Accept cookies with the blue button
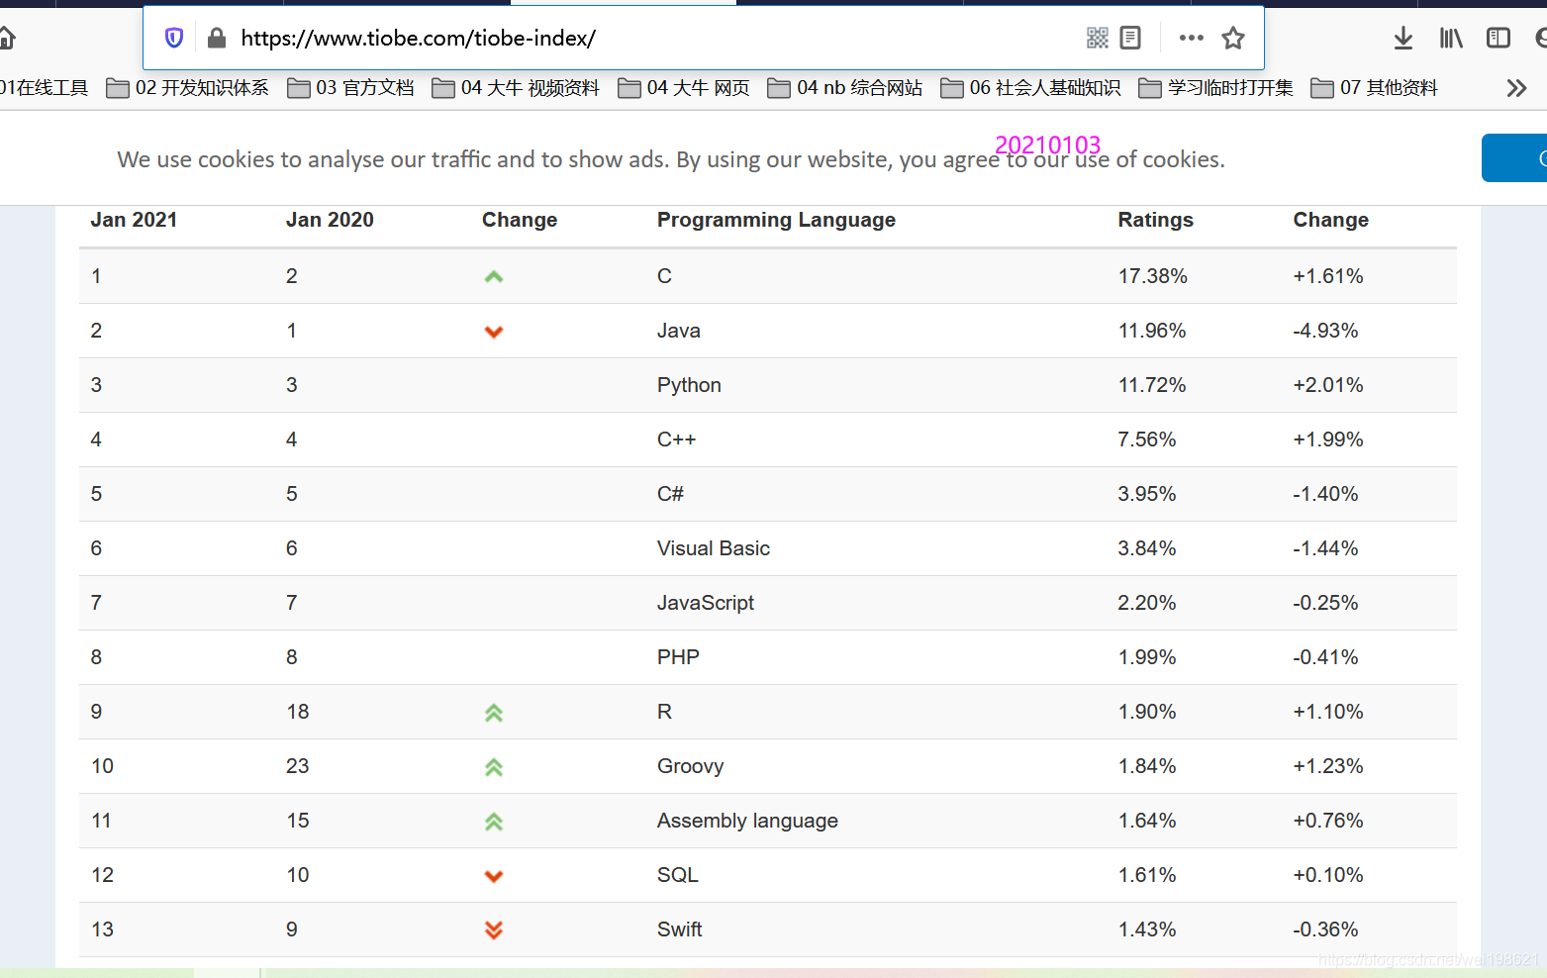This screenshot has height=978, width=1547. 1514,158
